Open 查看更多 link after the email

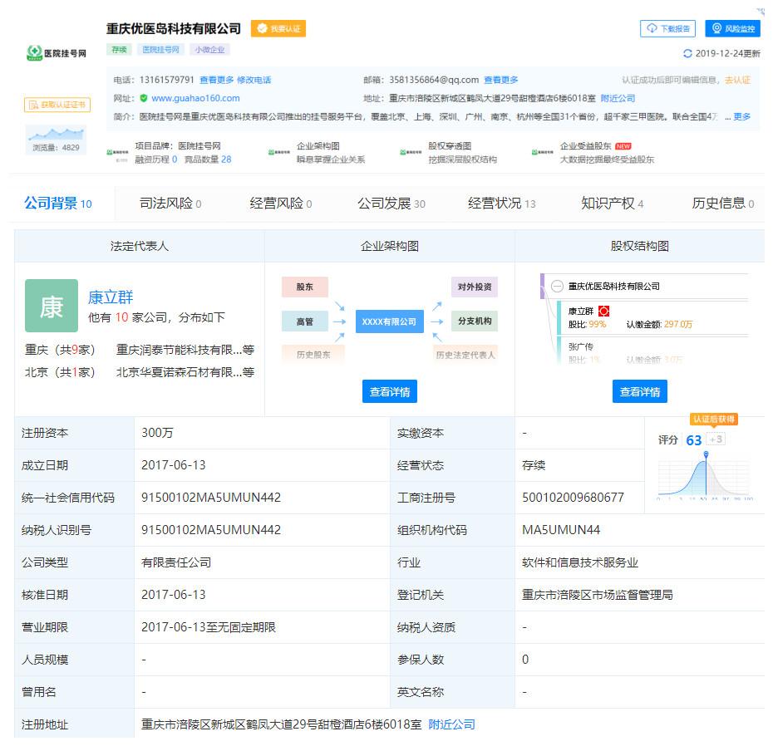(x=501, y=80)
